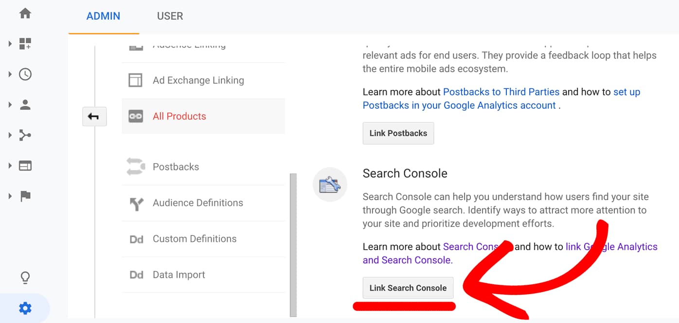This screenshot has height=323, width=679.
Task: Expand the Customization section chevron
Action: pos(9,44)
